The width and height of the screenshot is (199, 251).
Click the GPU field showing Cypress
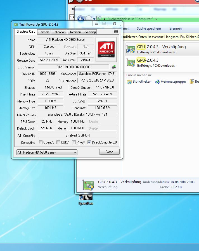point(49,47)
